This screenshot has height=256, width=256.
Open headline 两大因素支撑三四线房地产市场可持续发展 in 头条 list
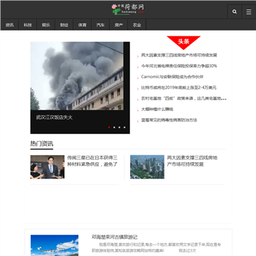click(x=179, y=55)
